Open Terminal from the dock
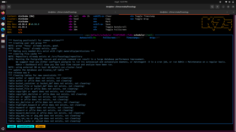The image size is (236, 132). (3, 7)
